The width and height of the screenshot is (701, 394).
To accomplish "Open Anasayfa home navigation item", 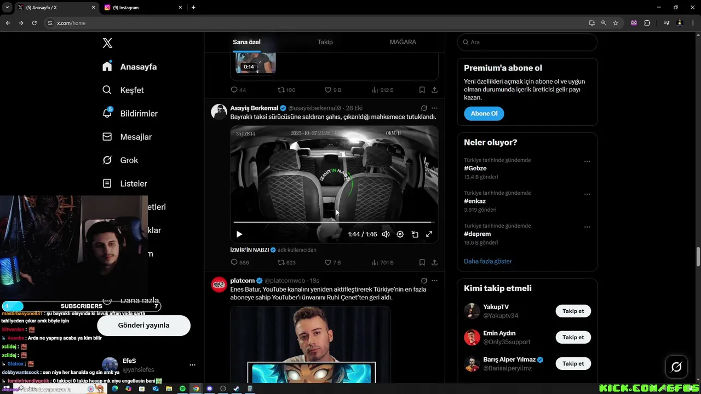I will (130, 67).
